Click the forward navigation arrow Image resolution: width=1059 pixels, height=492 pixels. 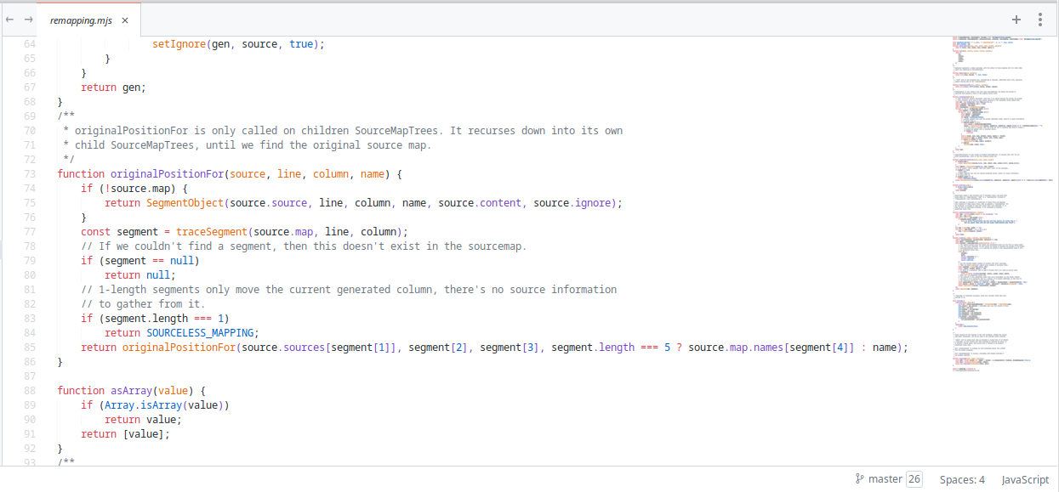point(28,20)
